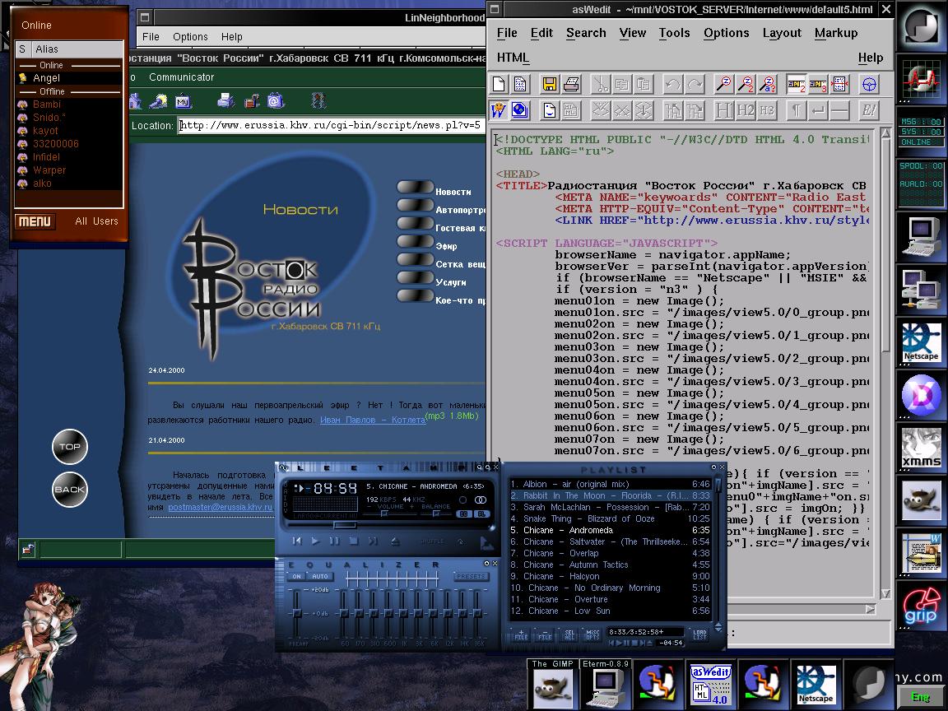Toggle the equalizer AUTO button

pyautogui.click(x=319, y=577)
